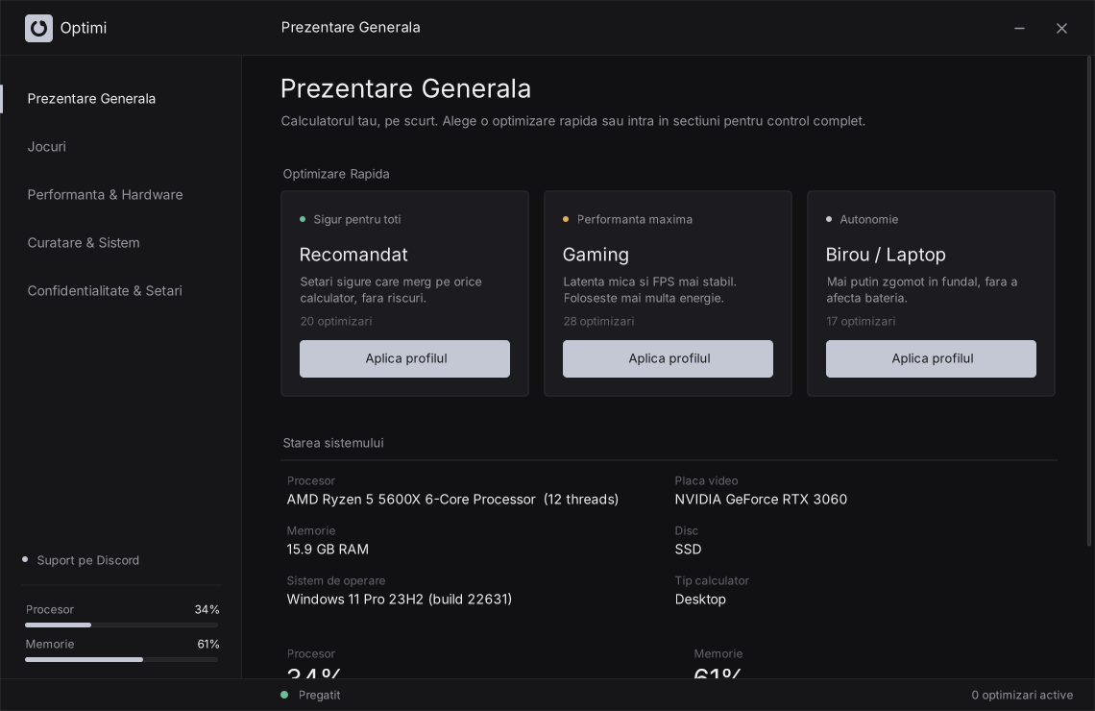Select the Recomandat card title
1095x711 pixels.
353,255
